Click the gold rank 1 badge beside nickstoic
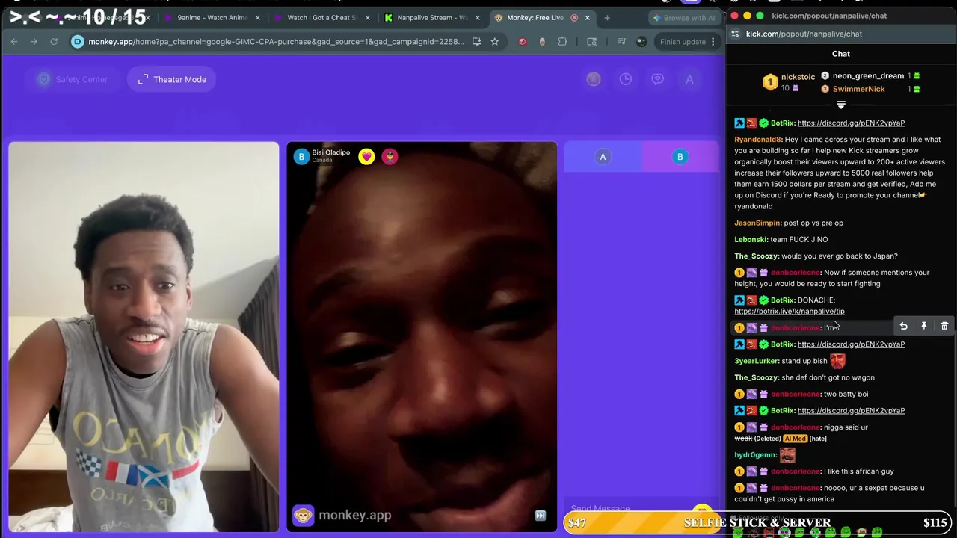This screenshot has width=957, height=538. pyautogui.click(x=770, y=82)
